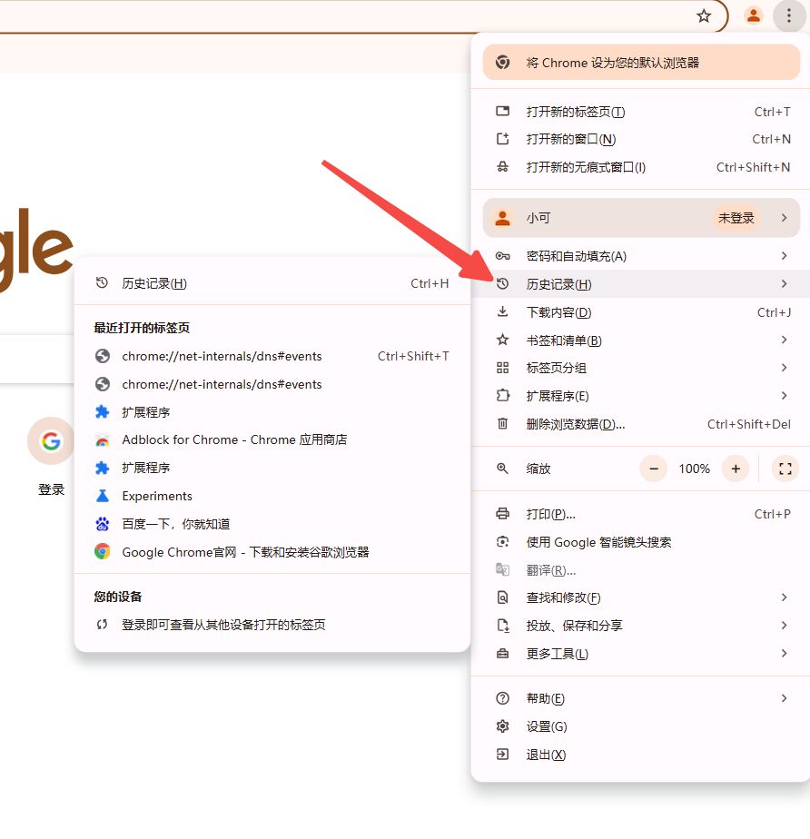Click the magnifier icon beside 缩放
This screenshot has height=839, width=810.
pyautogui.click(x=502, y=469)
